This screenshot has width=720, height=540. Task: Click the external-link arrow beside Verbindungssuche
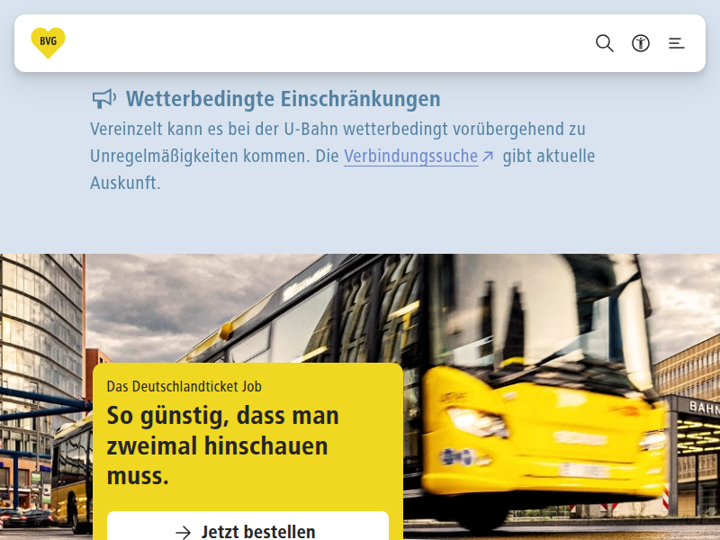point(488,157)
